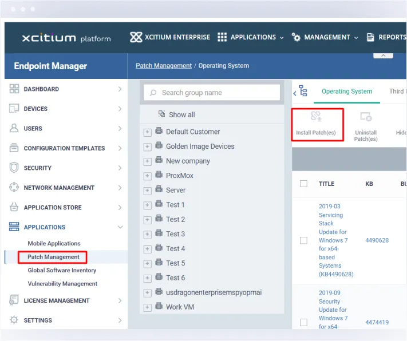Click the Application Store basket icon
Screen dimensions: 407x341
click(x=14, y=207)
